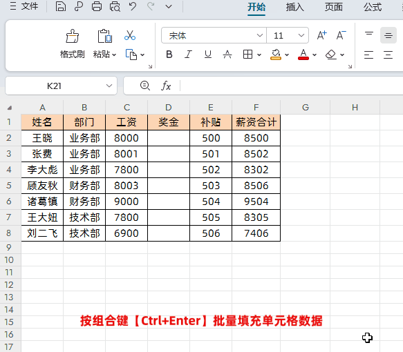Switch to the 页面 tab

333,7
